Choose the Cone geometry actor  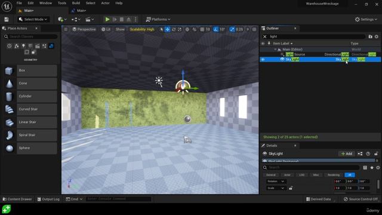(x=30, y=84)
